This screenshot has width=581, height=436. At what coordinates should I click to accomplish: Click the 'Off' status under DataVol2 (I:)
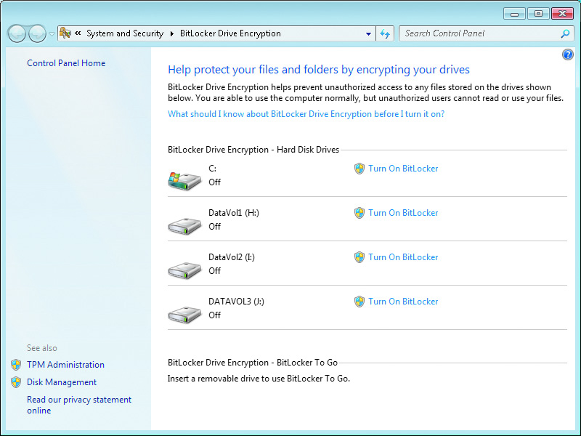point(214,270)
